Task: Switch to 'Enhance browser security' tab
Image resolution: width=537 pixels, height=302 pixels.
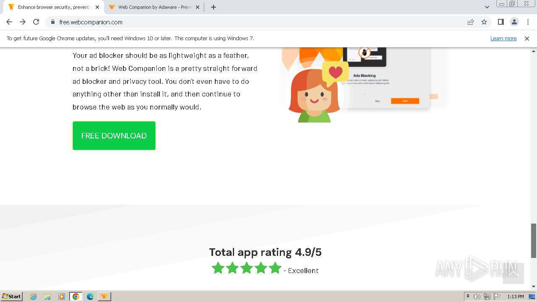Action: [53, 7]
